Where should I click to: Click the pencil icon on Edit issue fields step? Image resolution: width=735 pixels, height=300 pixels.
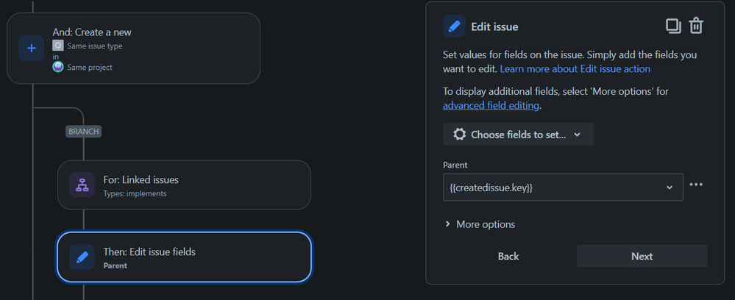(x=82, y=258)
